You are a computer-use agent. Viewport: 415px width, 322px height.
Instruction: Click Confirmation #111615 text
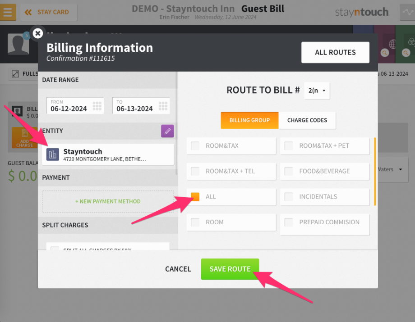tap(81, 59)
